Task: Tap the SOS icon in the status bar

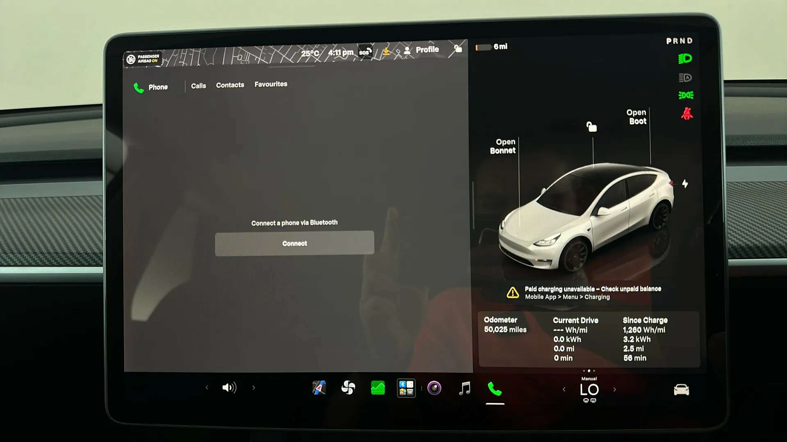Action: pyautogui.click(x=365, y=52)
